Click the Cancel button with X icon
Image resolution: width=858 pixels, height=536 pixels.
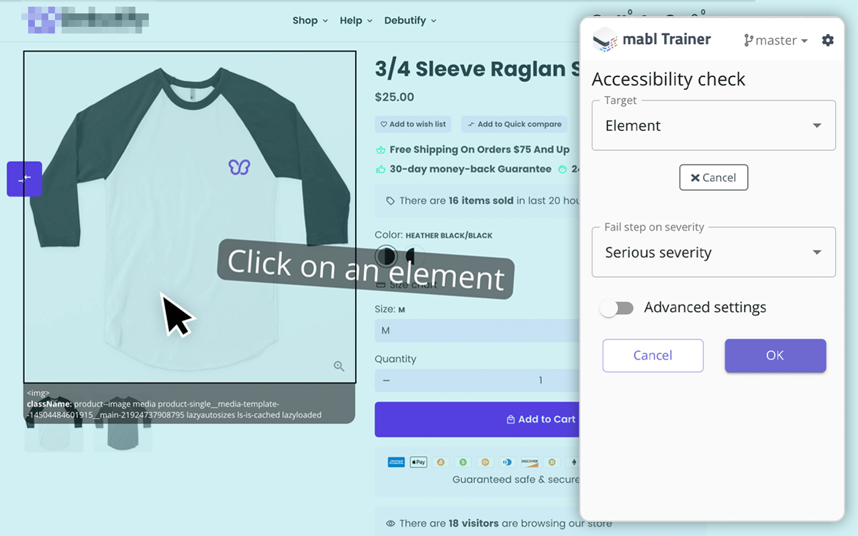click(x=713, y=178)
